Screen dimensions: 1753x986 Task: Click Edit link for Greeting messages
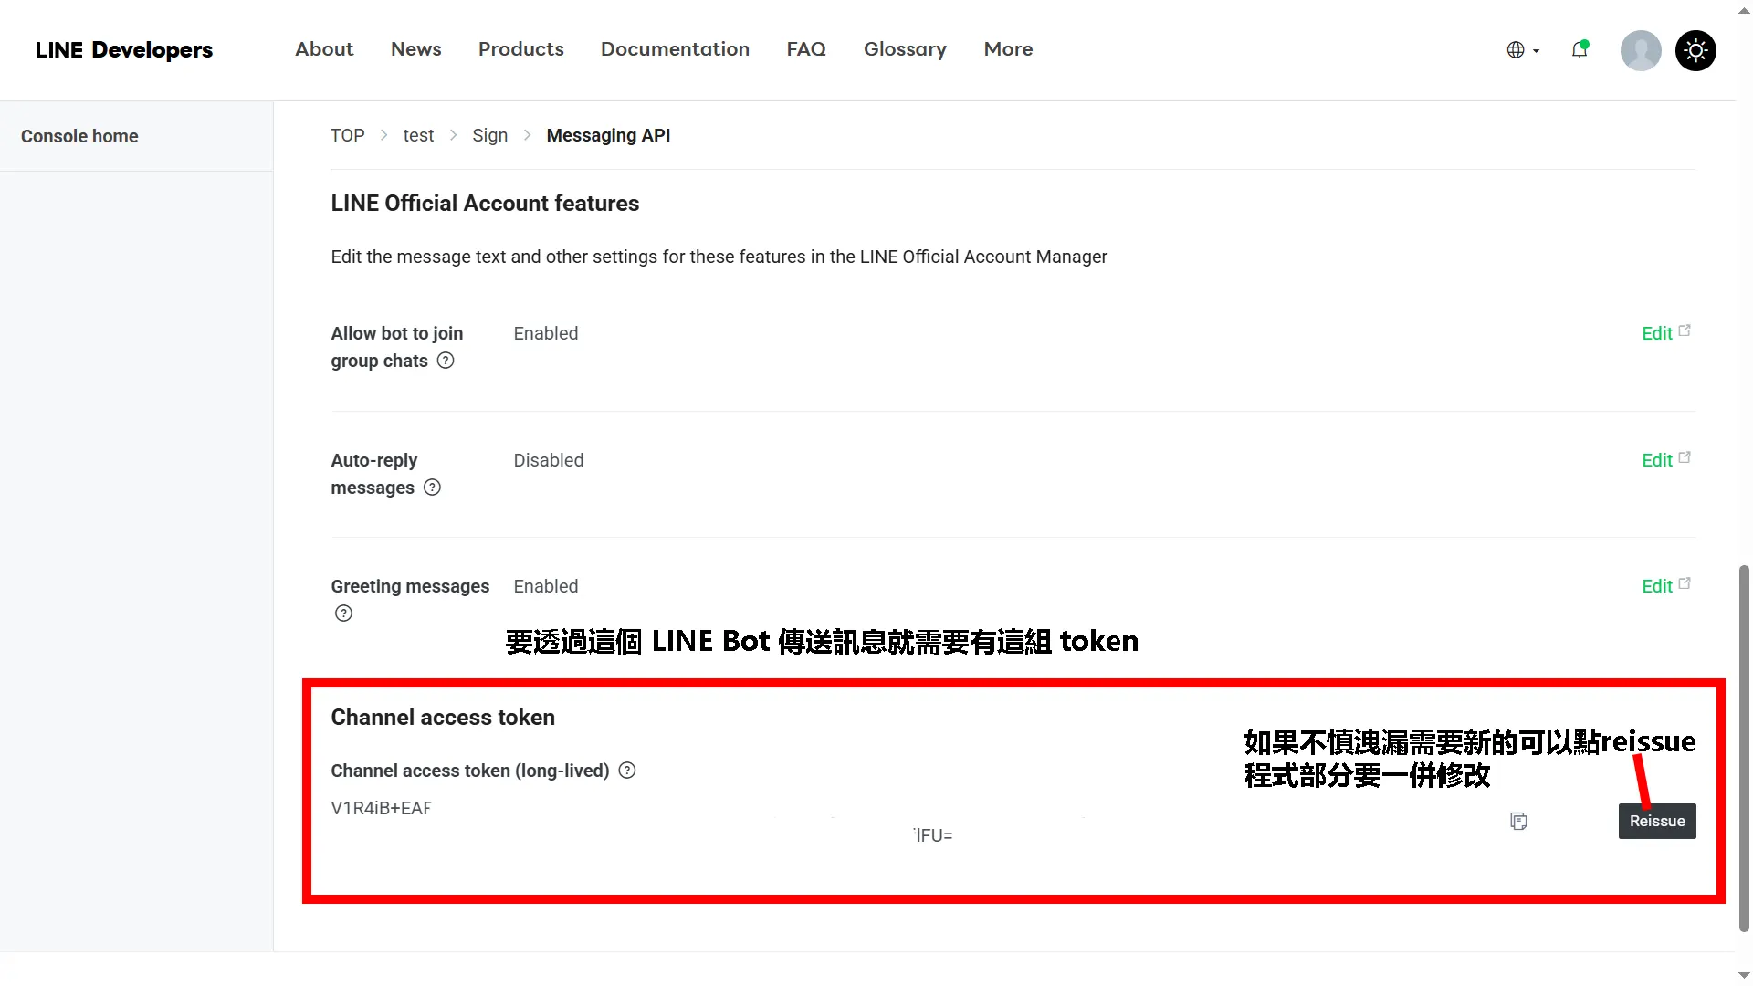point(1657,585)
